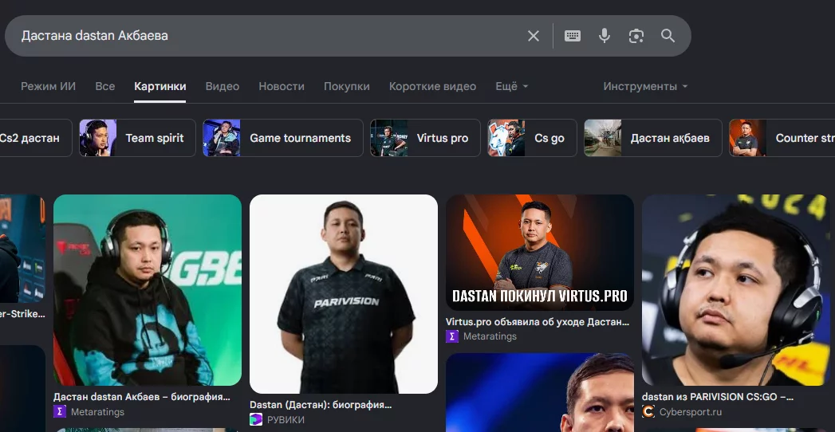The width and height of the screenshot is (835, 432).
Task: Open search by image camera icon
Action: click(x=636, y=36)
